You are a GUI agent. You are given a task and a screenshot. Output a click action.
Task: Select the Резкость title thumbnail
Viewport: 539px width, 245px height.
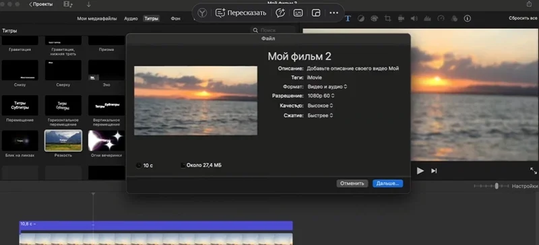[x=63, y=141]
